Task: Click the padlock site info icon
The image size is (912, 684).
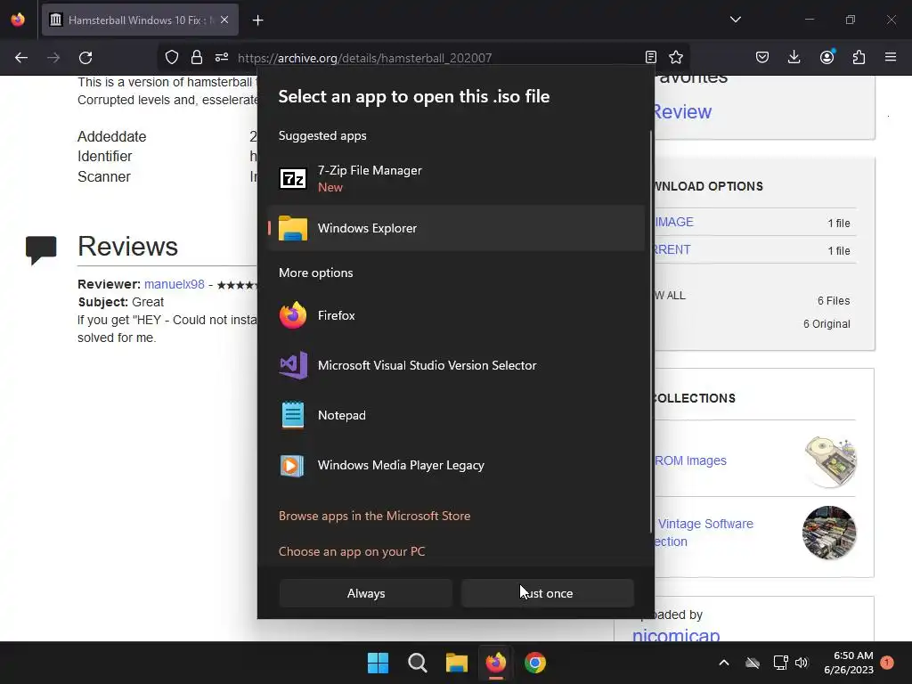Action: (x=197, y=58)
